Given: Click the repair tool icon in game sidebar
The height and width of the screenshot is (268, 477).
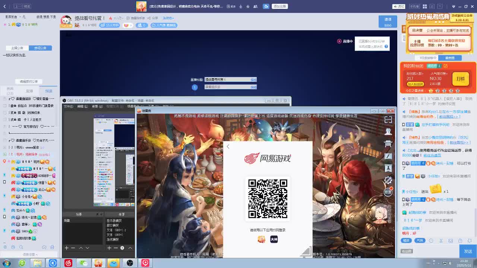Looking at the screenshot, I should point(388,180).
